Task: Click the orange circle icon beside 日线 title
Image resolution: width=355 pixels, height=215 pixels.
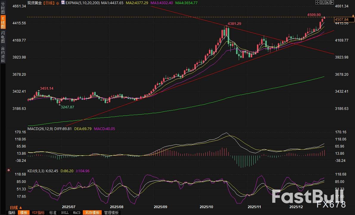Action: click(58, 2)
